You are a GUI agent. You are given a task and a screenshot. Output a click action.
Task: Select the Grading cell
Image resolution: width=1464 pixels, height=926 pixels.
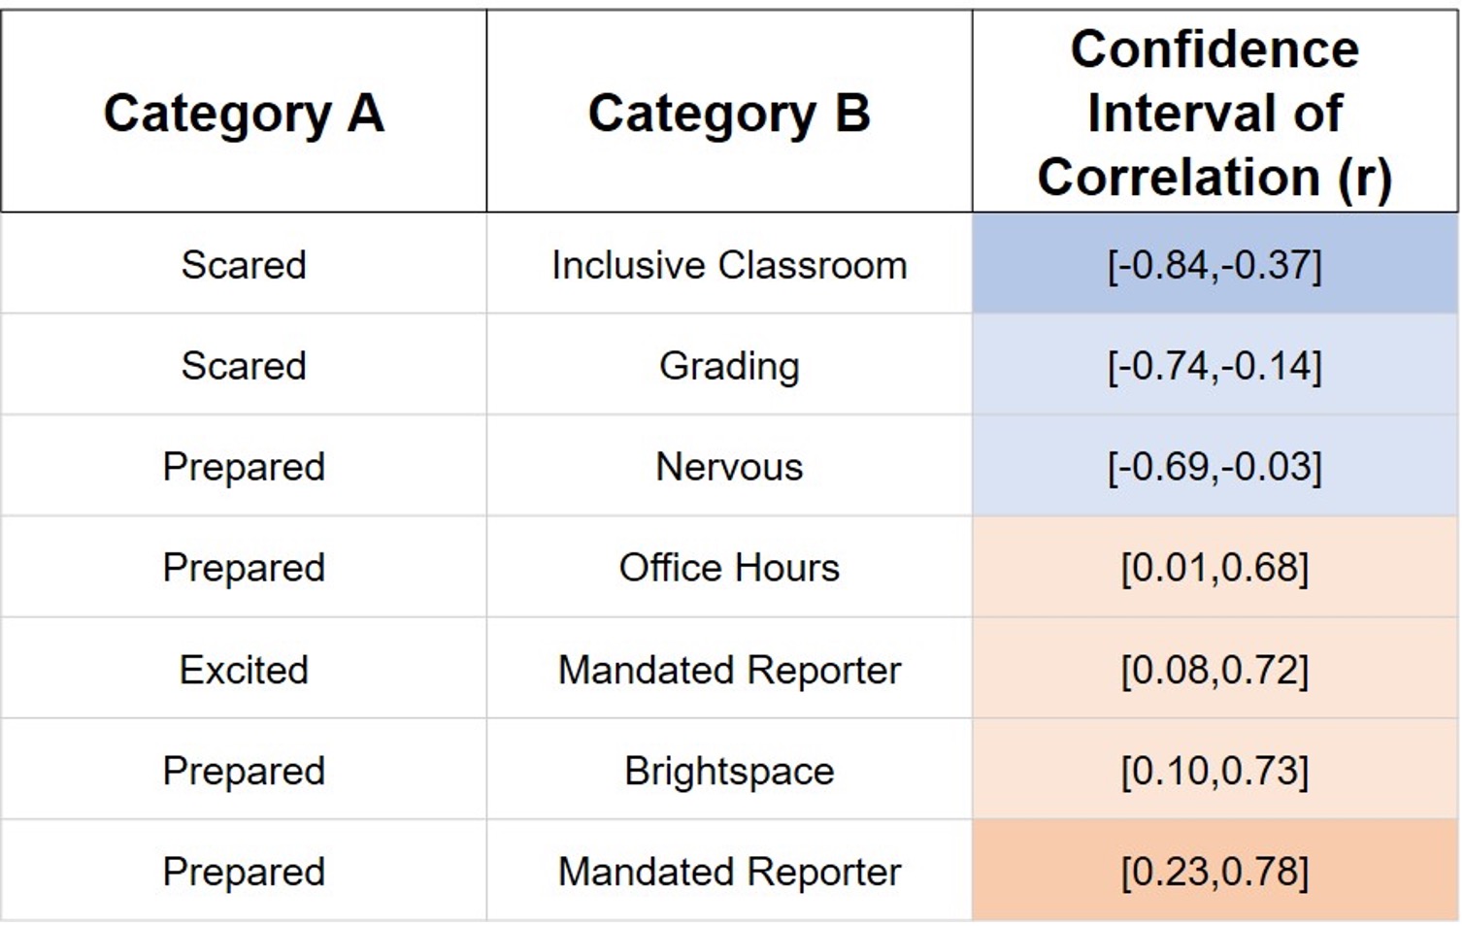click(729, 365)
